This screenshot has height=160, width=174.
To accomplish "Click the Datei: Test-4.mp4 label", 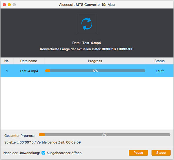I will (x=86, y=43).
